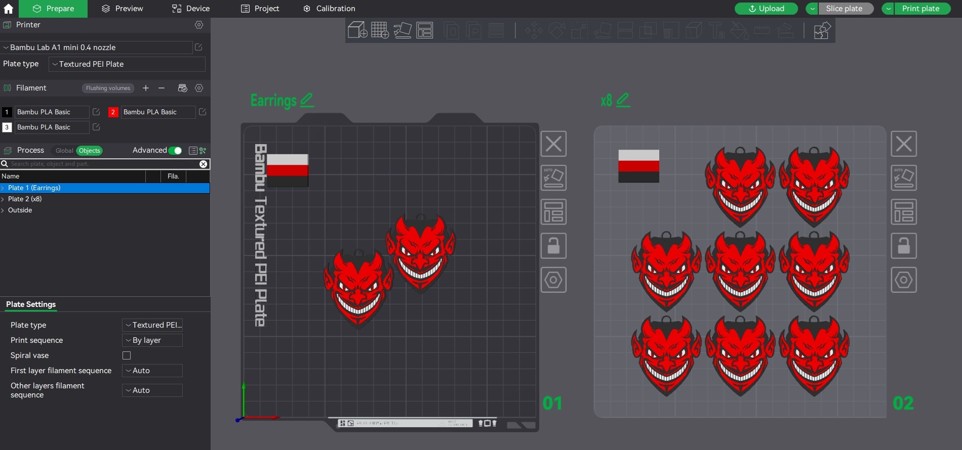The width and height of the screenshot is (962, 450).
Task: Arrange objects on plate 01
Action: (x=553, y=212)
